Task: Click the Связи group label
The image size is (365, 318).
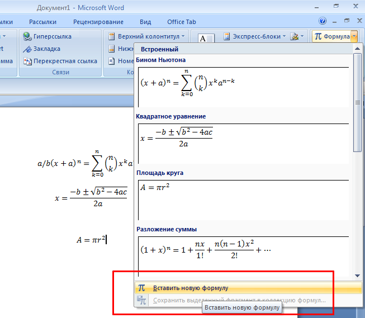Action: pos(60,72)
